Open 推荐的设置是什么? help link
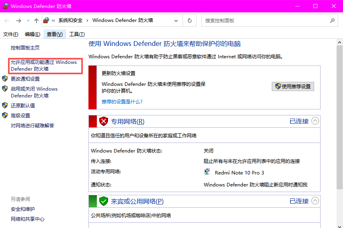 [x=122, y=102]
